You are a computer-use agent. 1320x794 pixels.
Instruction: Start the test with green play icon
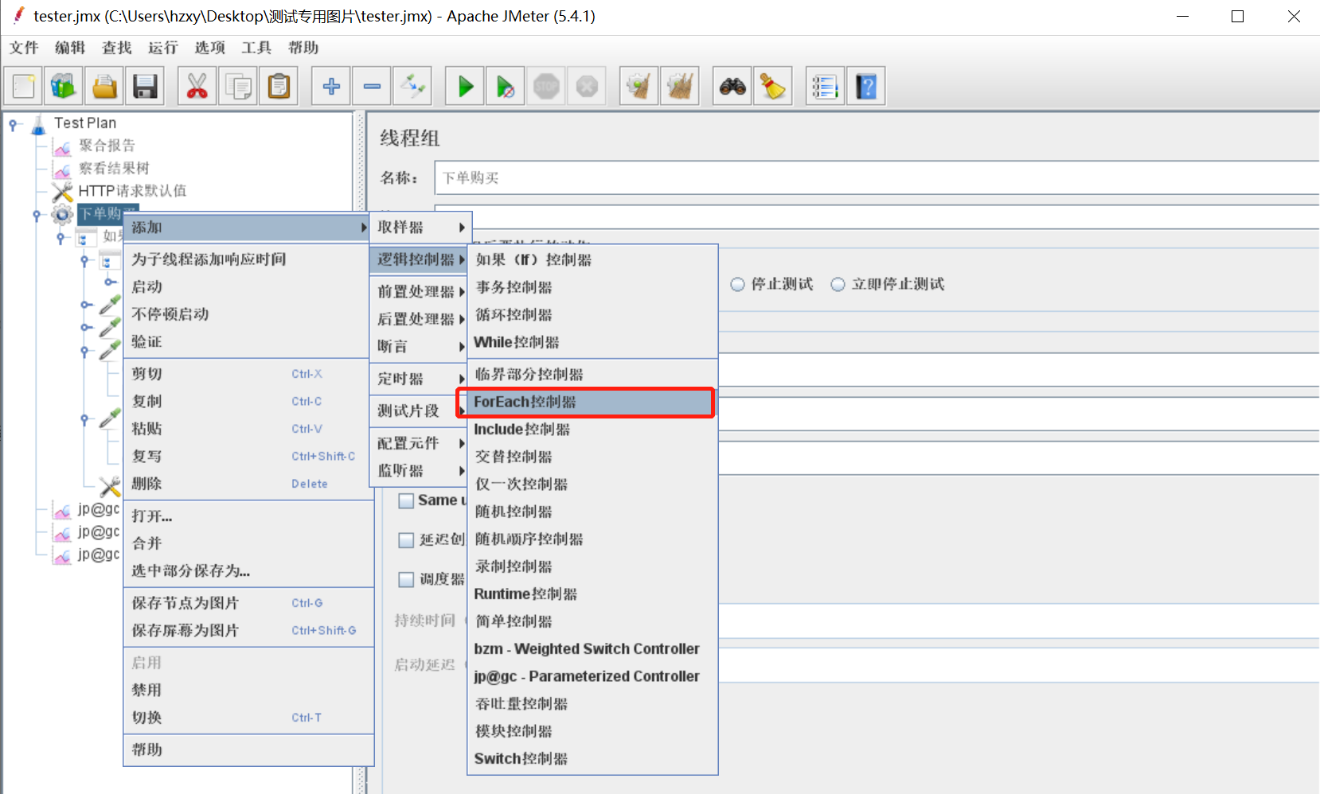pyautogui.click(x=465, y=86)
